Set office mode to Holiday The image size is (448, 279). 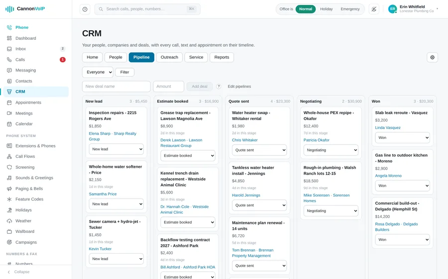pyautogui.click(x=326, y=9)
